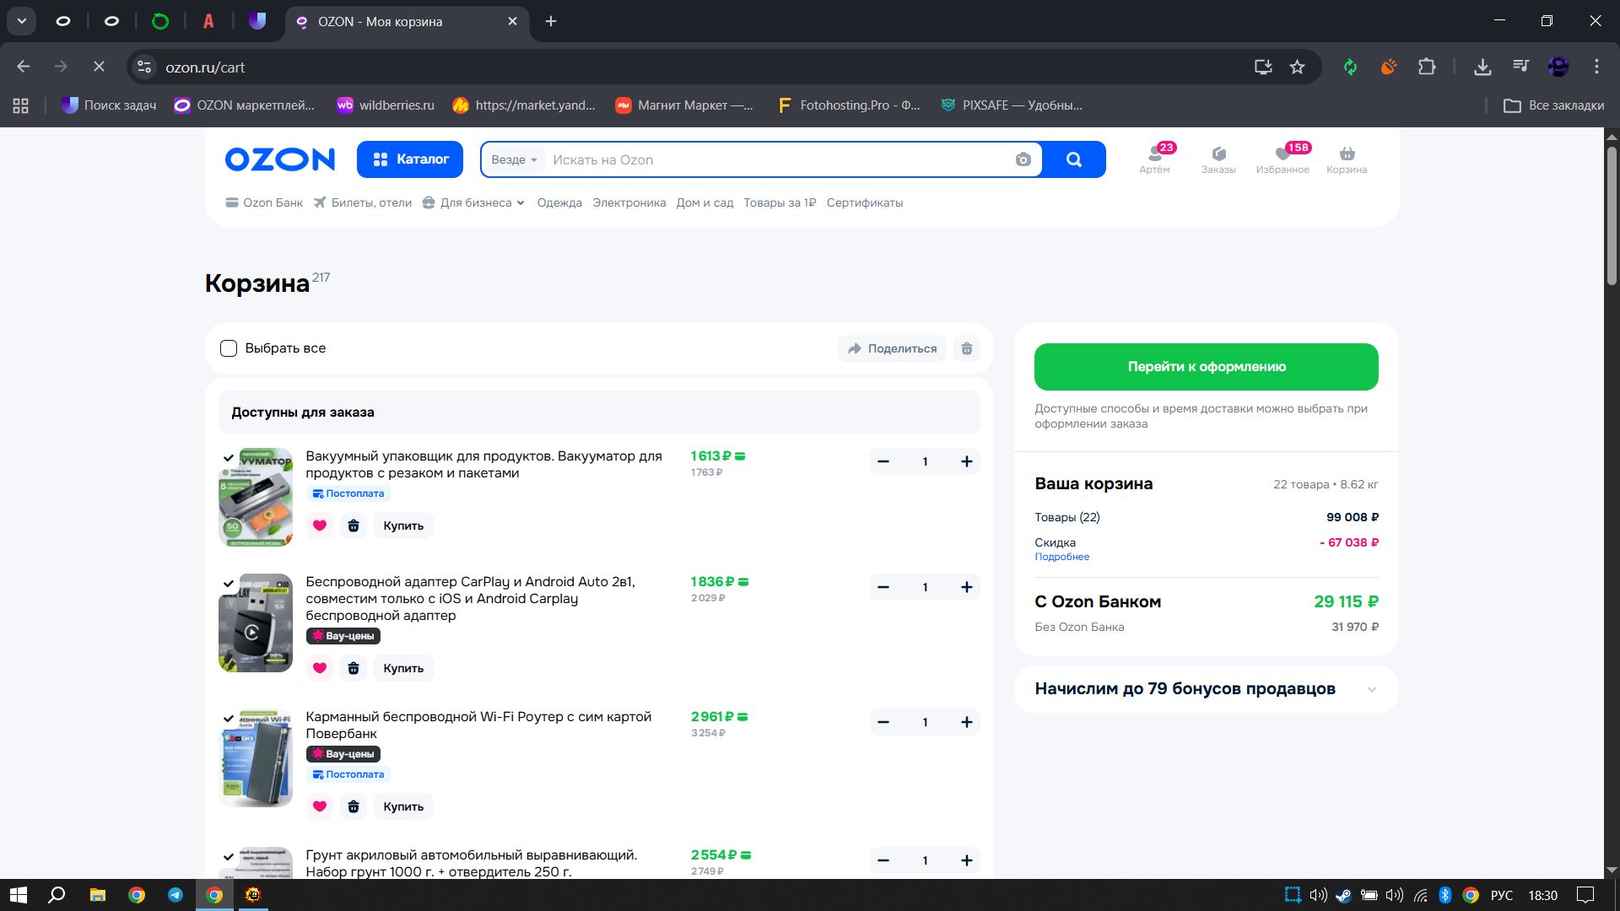Click the Подробнее discount details link
Image resolution: width=1620 pixels, height=911 pixels.
point(1061,557)
